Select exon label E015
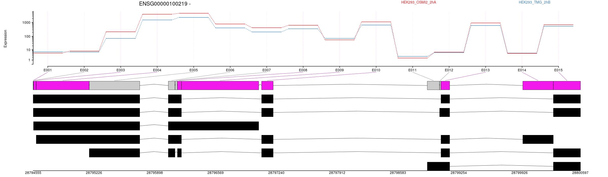 pos(558,70)
